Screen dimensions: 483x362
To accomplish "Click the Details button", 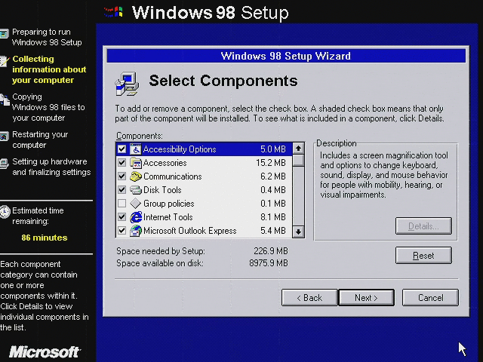I will [x=423, y=226].
